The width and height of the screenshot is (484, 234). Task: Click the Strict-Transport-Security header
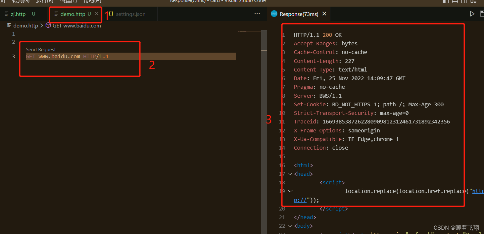(351, 113)
